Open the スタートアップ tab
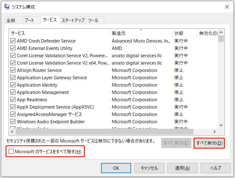Screen dimensions: 235x178 73,20
